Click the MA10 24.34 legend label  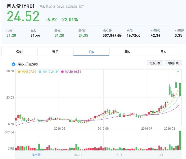50,72
